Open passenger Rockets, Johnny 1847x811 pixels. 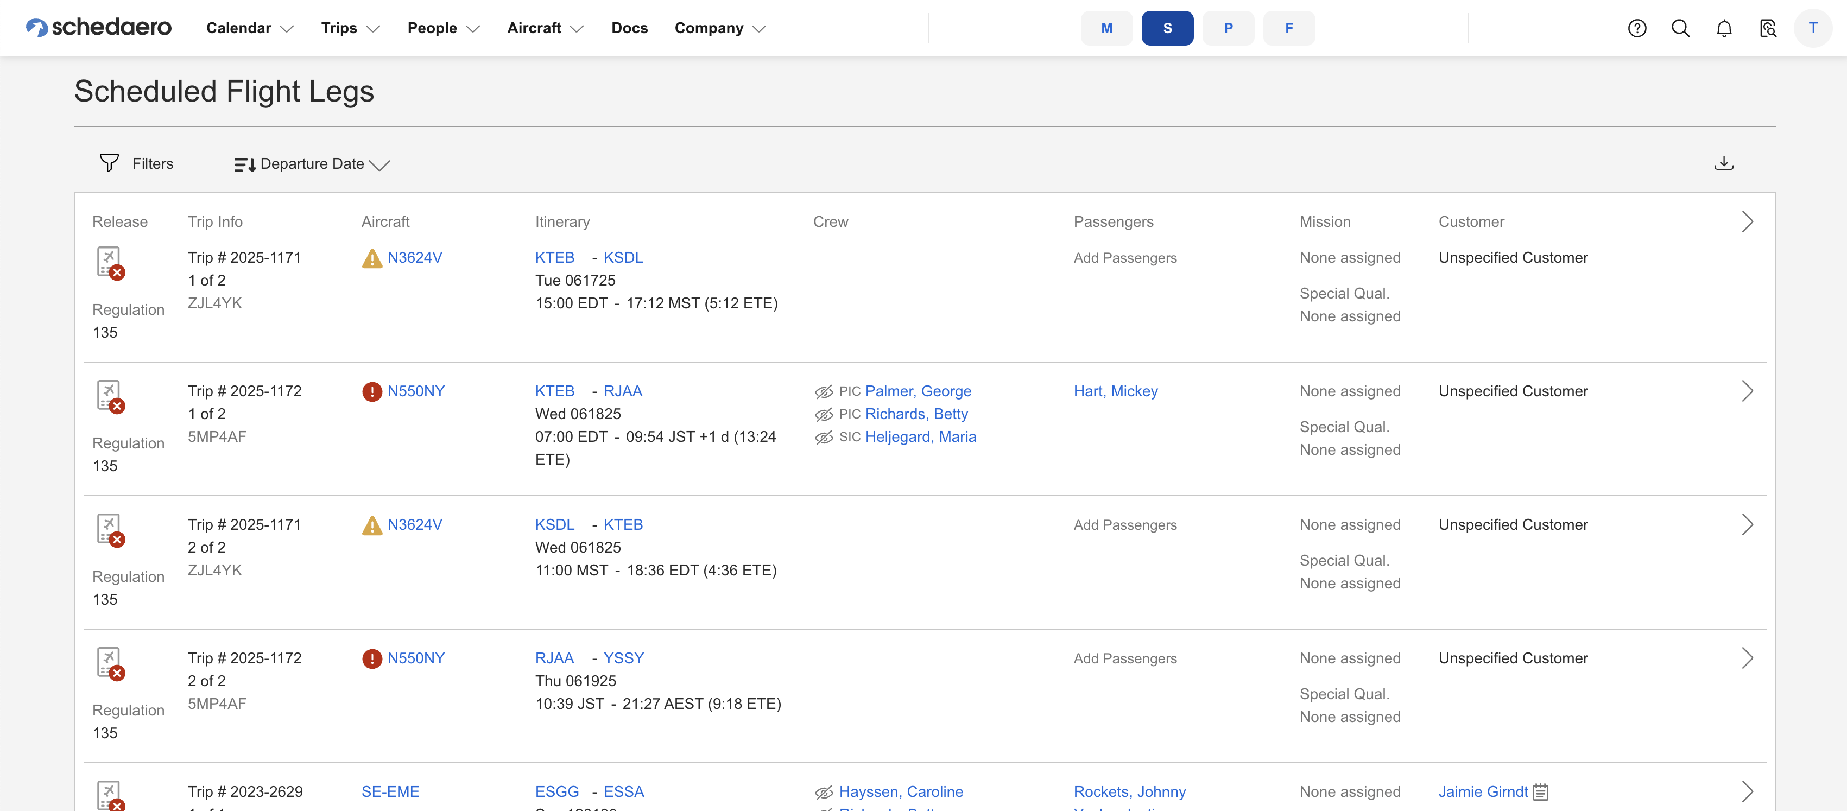tap(1129, 791)
